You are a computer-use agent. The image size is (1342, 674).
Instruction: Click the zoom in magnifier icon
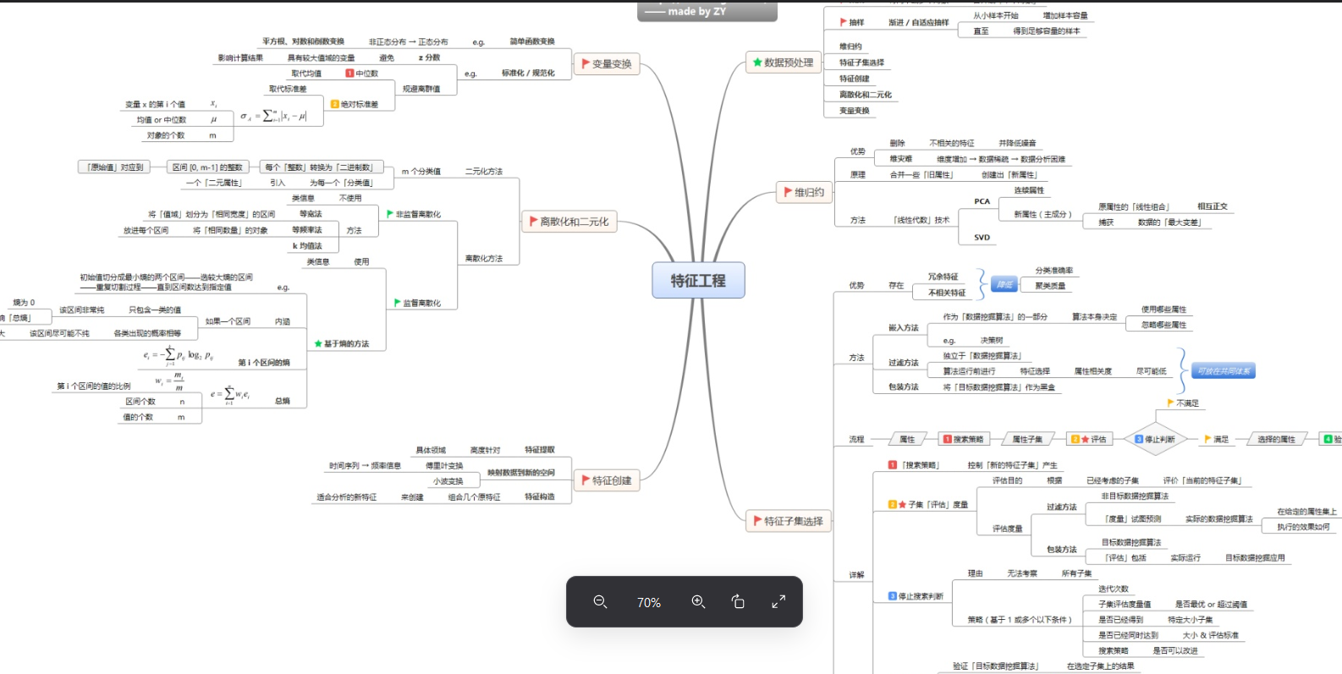click(698, 602)
